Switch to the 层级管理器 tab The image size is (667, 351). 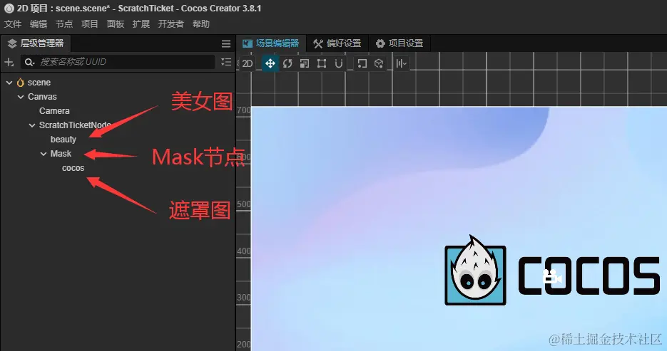36,43
